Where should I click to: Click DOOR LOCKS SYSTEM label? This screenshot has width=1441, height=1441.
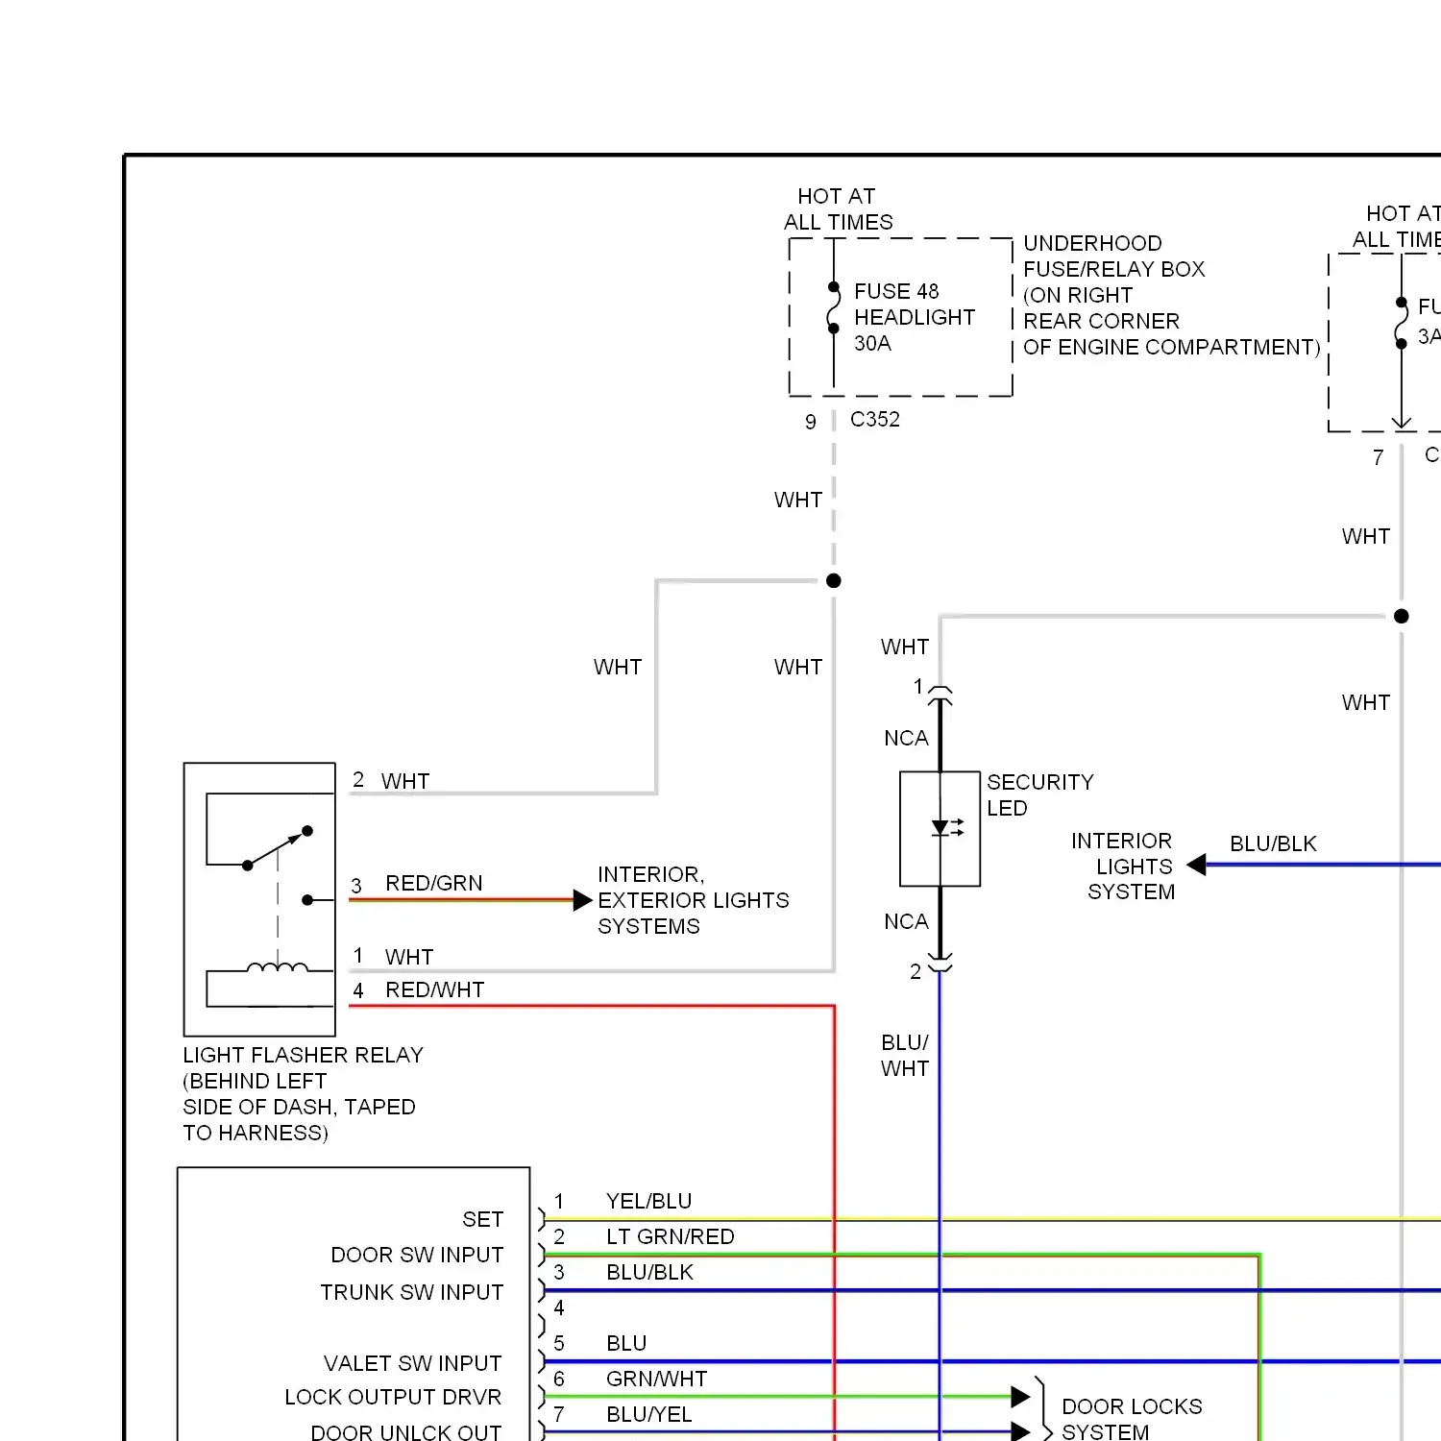pos(1132,1419)
